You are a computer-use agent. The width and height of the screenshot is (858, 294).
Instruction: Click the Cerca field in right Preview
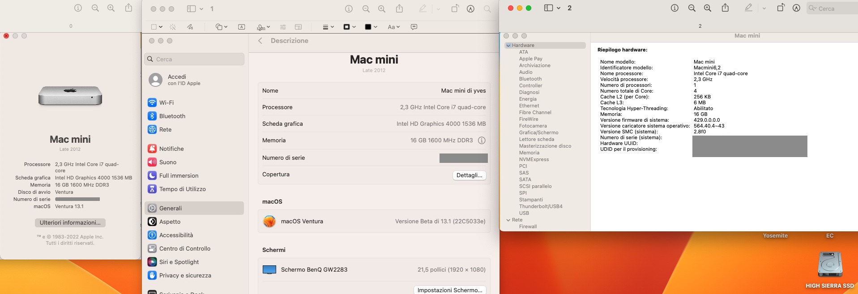(832, 8)
